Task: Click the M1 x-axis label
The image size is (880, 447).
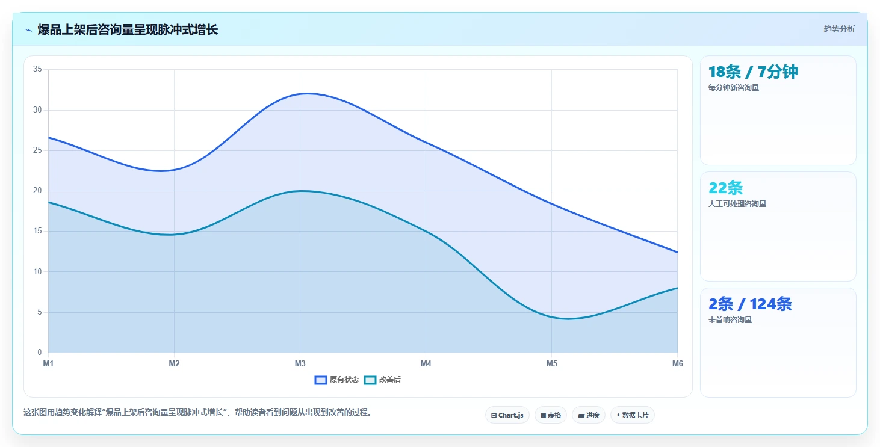Action: [48, 363]
